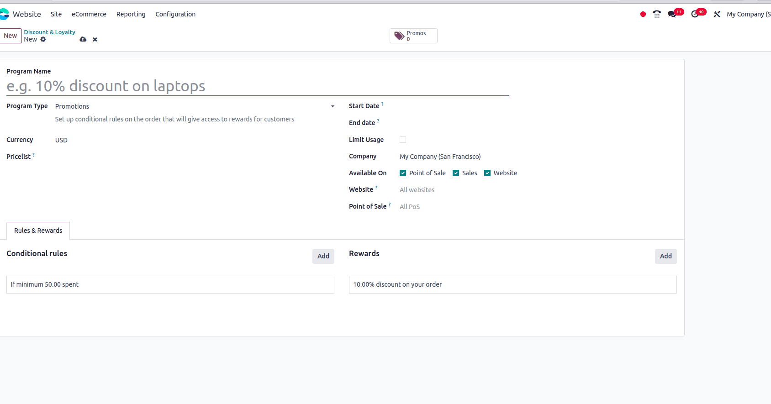Click the Promos tag icon
771x404 pixels.
click(399, 36)
